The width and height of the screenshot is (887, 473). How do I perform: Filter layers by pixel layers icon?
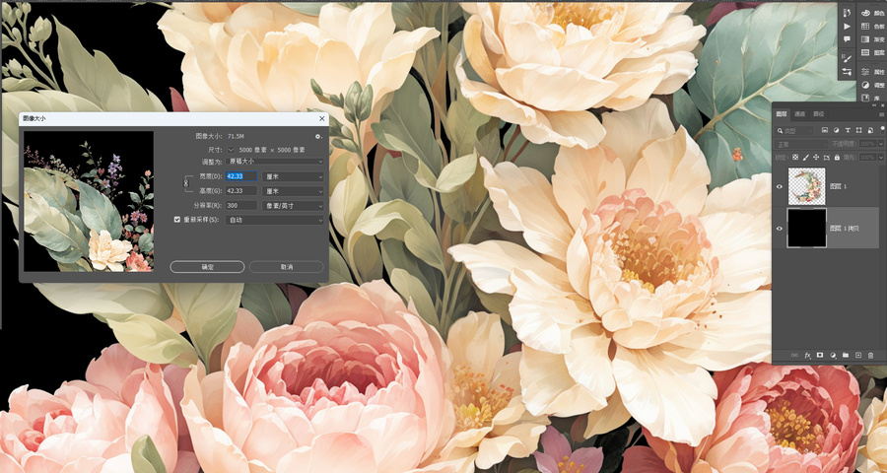click(x=825, y=130)
